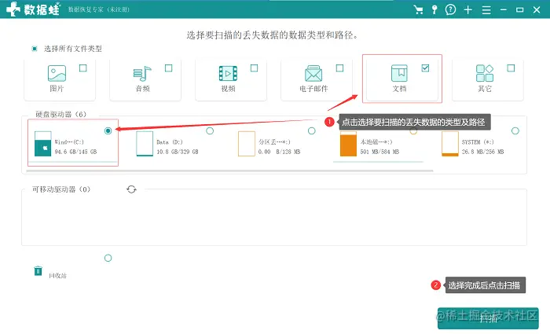Select the 音频 audio type icon
This screenshot has height=334, width=550.
pos(142,73)
